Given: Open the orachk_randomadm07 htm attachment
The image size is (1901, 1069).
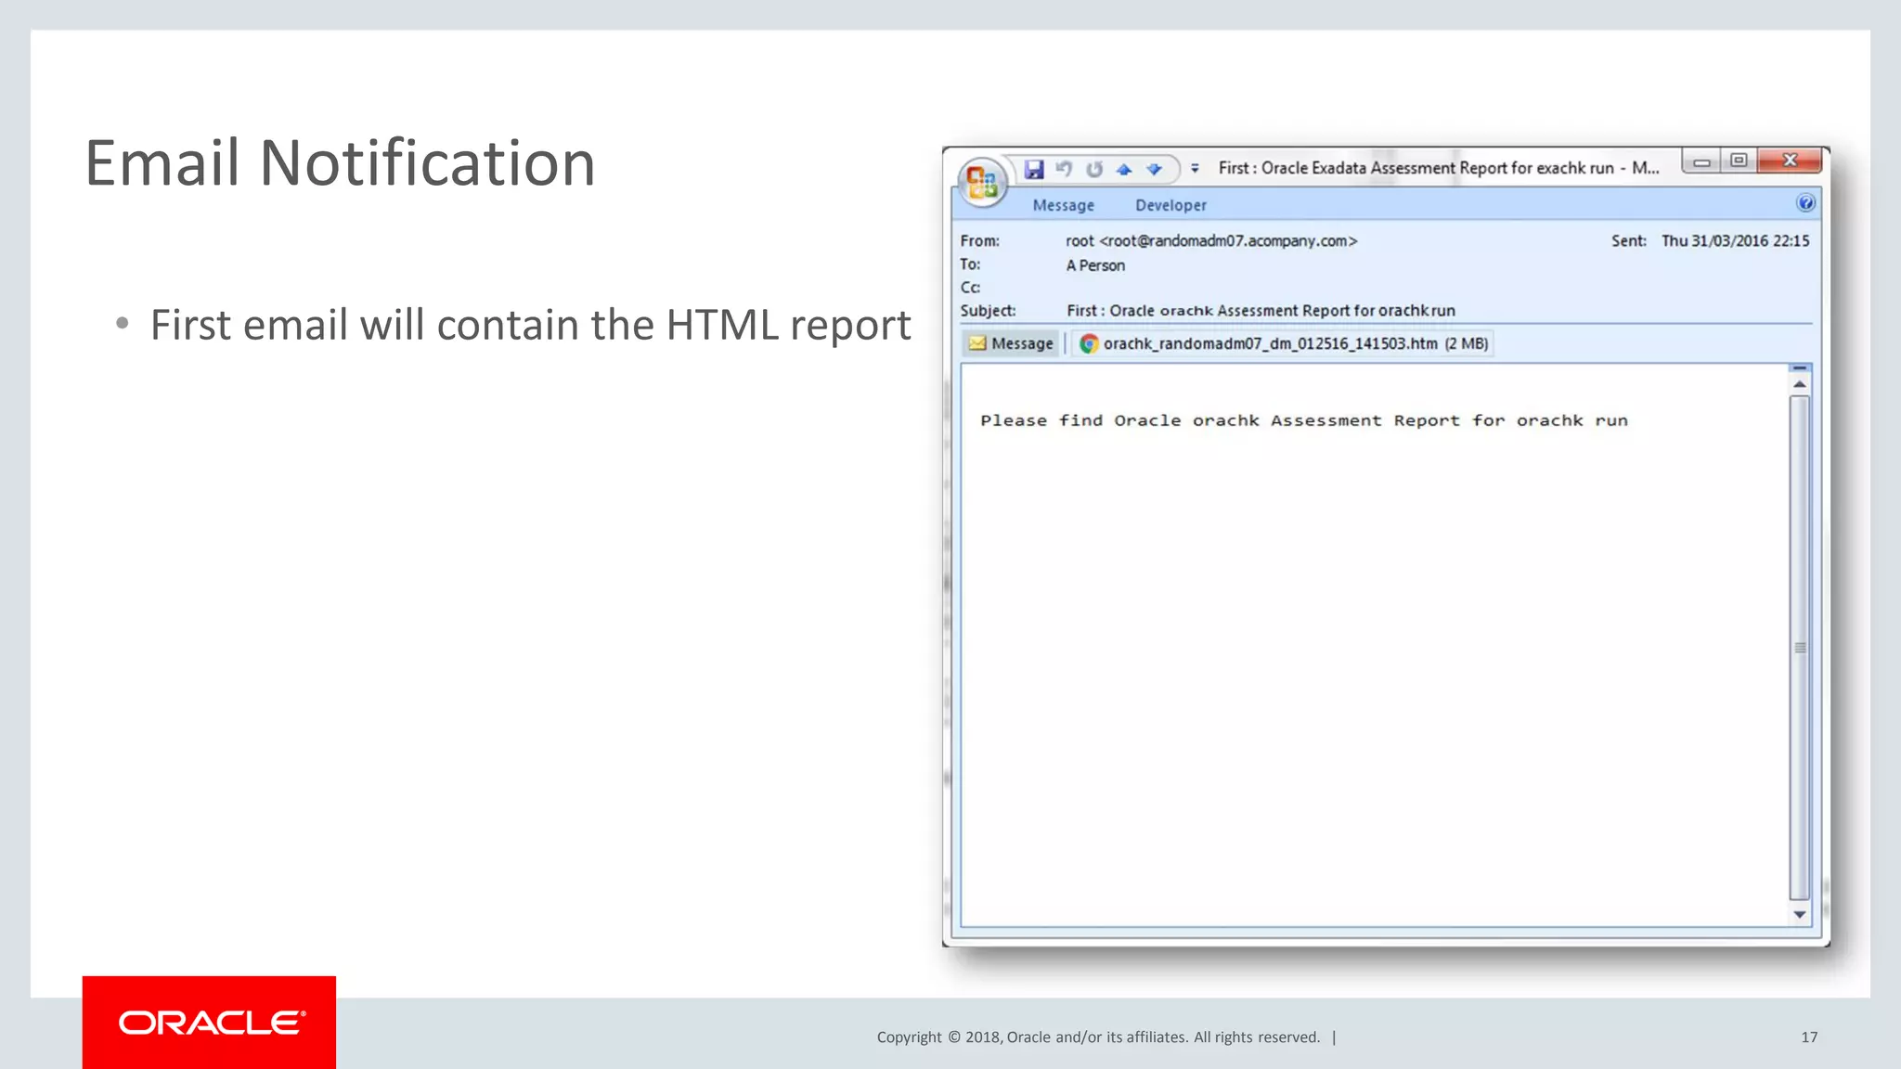Looking at the screenshot, I should [1270, 343].
